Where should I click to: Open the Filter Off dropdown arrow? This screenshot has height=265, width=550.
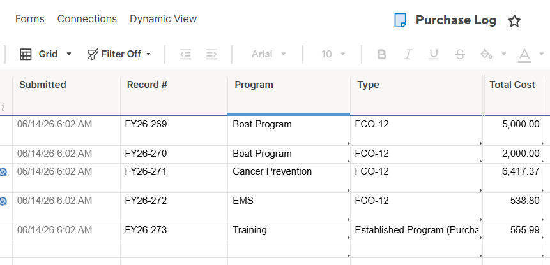click(x=148, y=54)
